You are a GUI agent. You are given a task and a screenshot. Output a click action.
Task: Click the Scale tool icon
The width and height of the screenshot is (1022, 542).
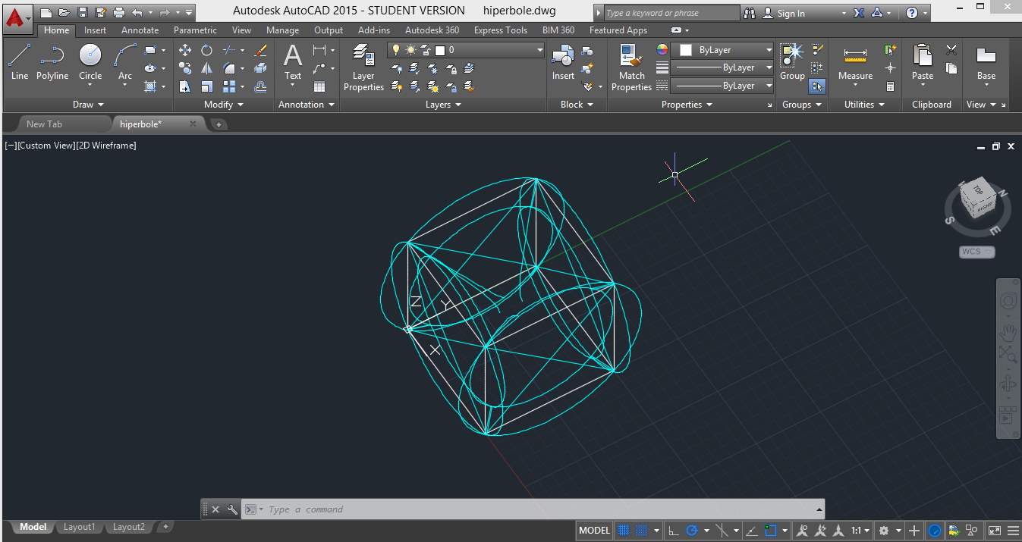click(x=206, y=86)
